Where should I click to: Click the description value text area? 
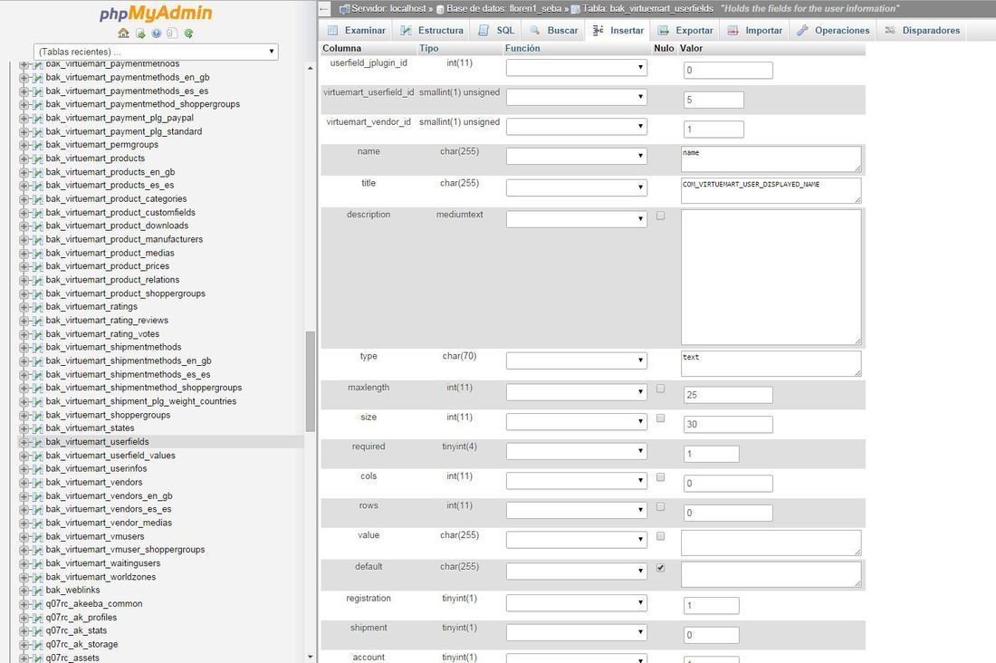pos(771,277)
